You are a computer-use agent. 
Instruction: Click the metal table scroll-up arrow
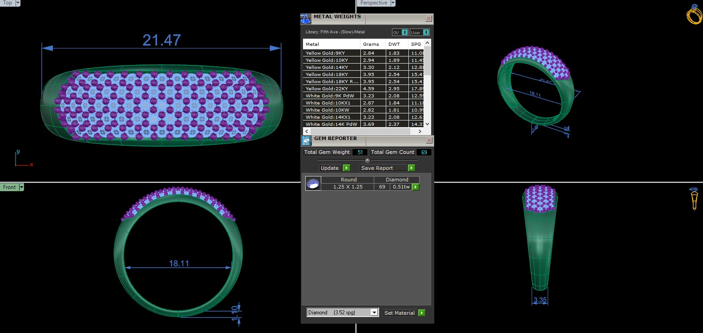click(427, 43)
